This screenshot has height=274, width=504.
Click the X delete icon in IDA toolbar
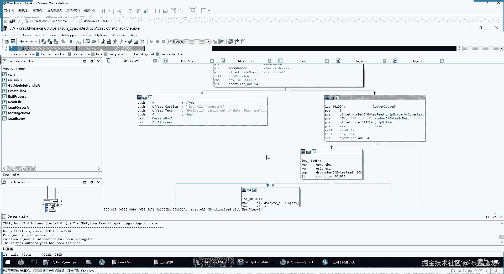pyautogui.click(x=143, y=41)
